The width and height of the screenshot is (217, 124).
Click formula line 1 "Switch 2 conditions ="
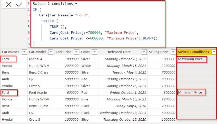tap(55, 4)
